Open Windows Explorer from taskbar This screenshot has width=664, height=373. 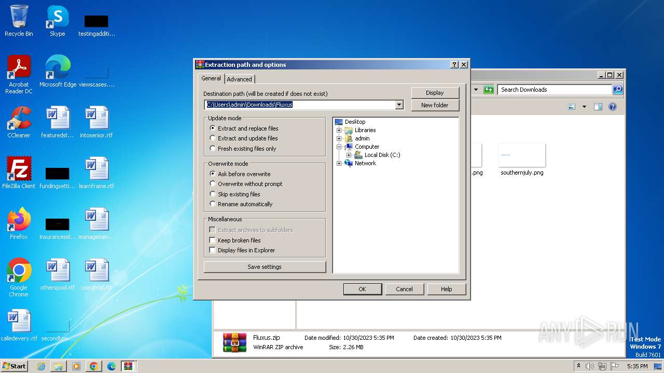pyautogui.click(x=59, y=366)
